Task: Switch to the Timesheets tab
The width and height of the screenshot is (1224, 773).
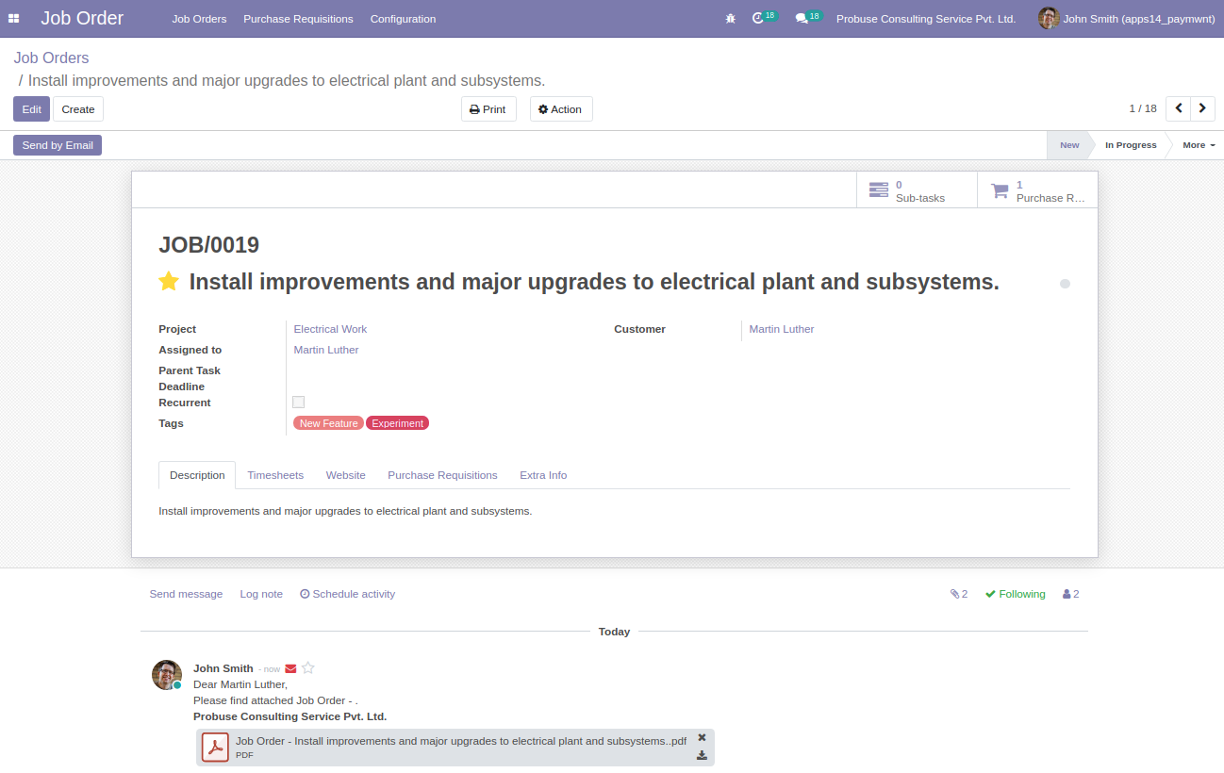Action: pyautogui.click(x=275, y=475)
